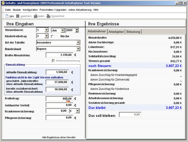Toggle the Gleitzonenberechnung checkbox
The width and height of the screenshot is (188, 142).
coord(53,61)
